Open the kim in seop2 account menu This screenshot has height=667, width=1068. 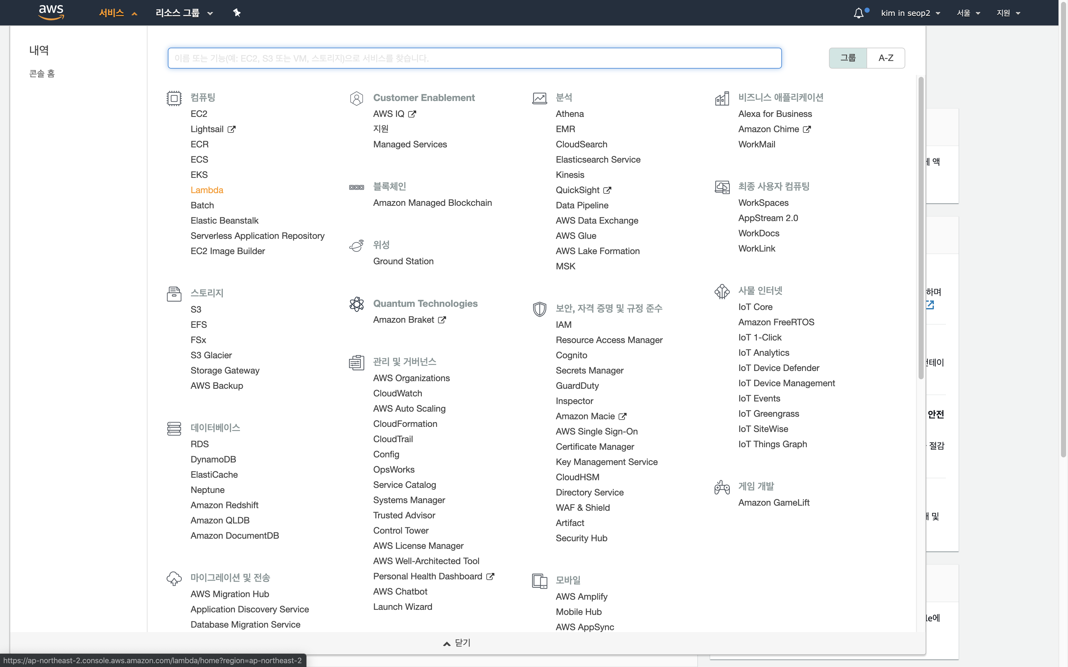(x=910, y=13)
